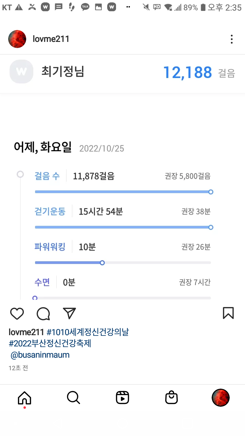Open own profile avatar in bottom bar
Viewport: 245px width, 436px height.
pyautogui.click(x=220, y=398)
